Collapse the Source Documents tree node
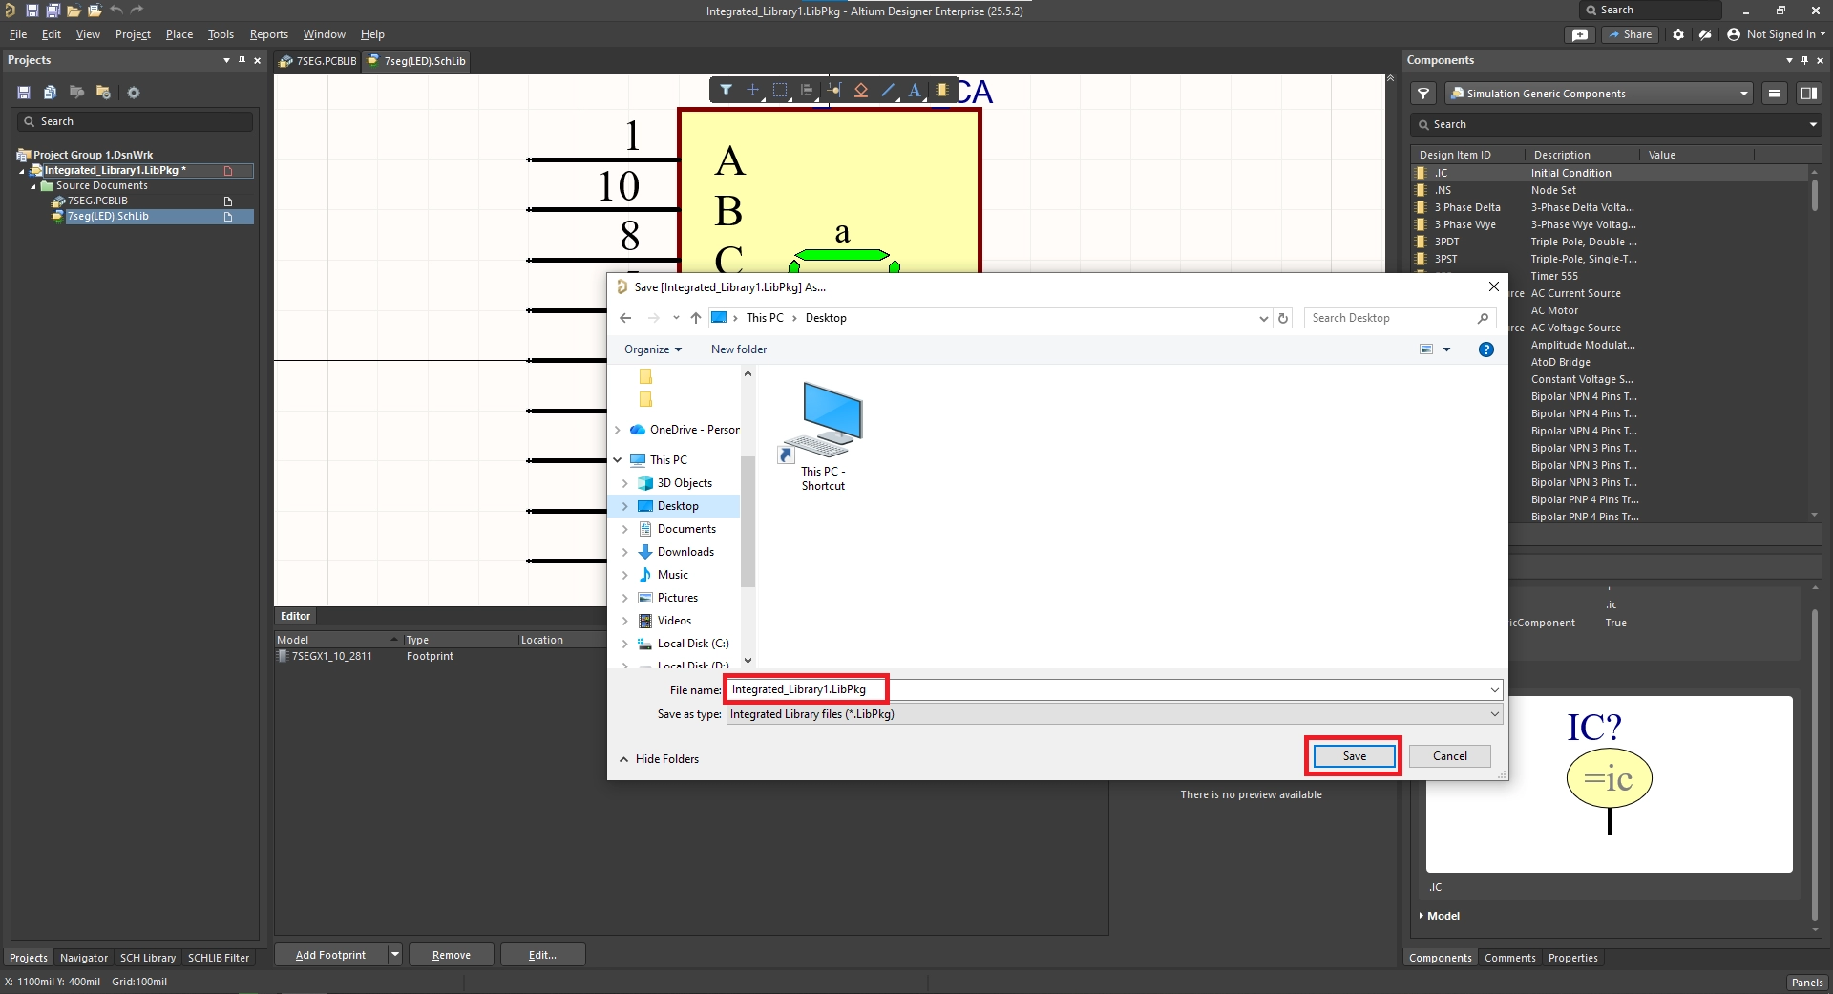Viewport: 1833px width, 994px height. point(33,186)
